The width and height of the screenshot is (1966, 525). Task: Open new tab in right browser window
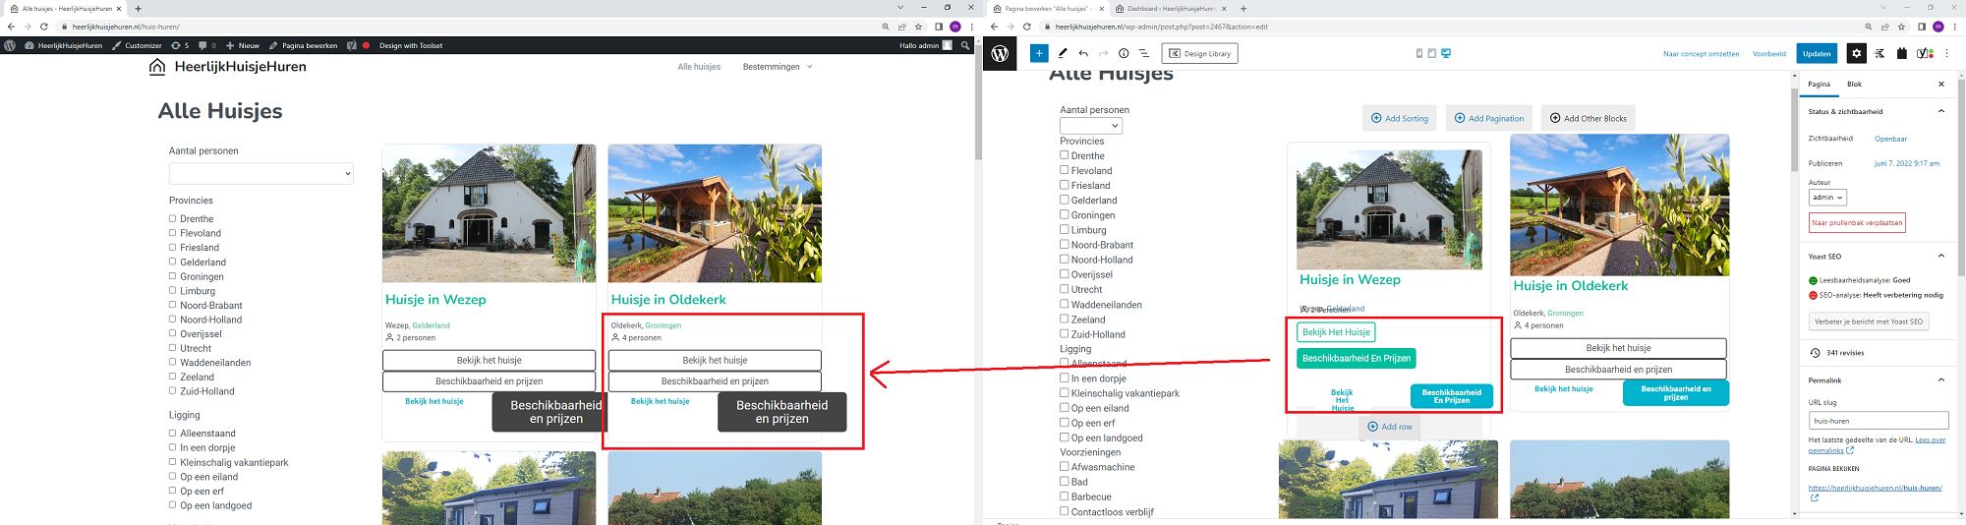[x=1243, y=8]
